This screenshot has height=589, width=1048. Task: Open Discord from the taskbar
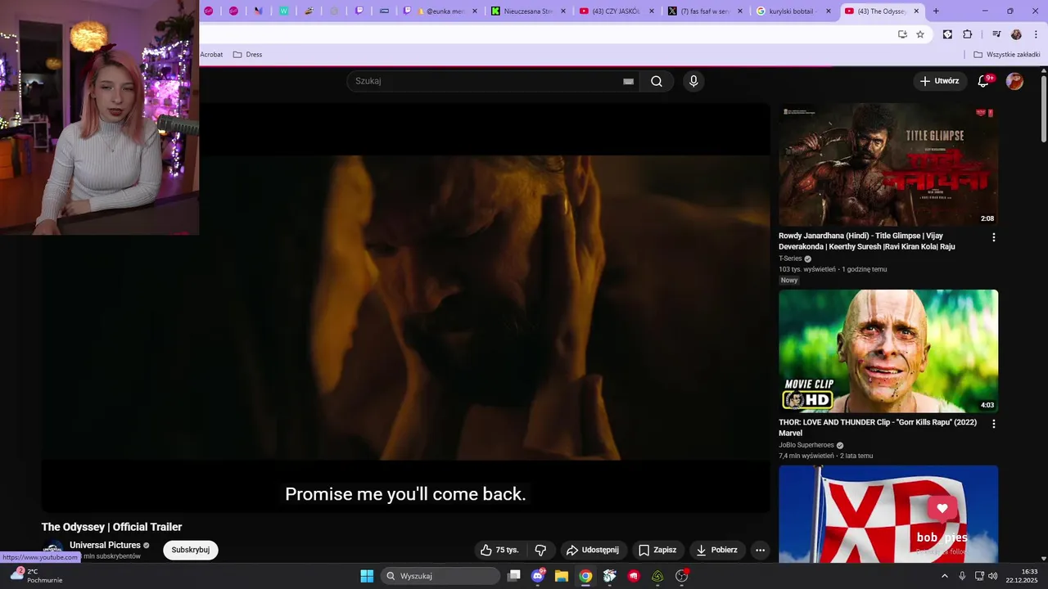tap(538, 576)
